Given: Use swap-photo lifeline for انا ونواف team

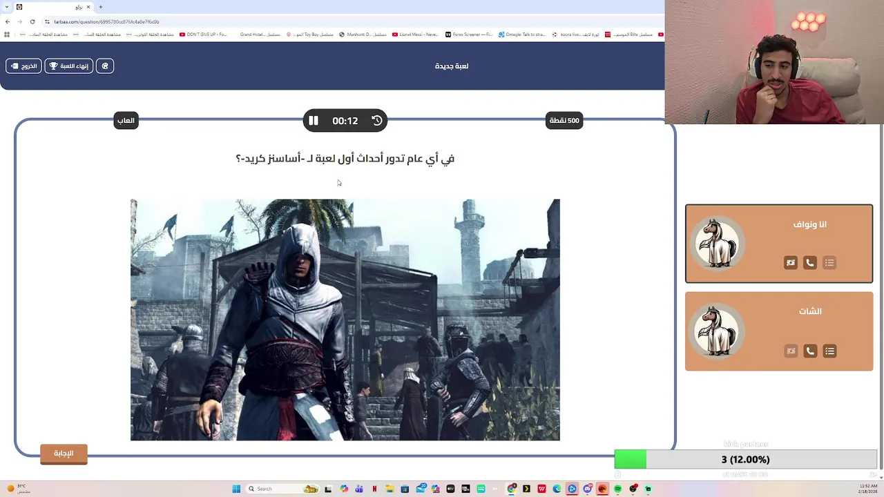Looking at the screenshot, I should (x=791, y=263).
